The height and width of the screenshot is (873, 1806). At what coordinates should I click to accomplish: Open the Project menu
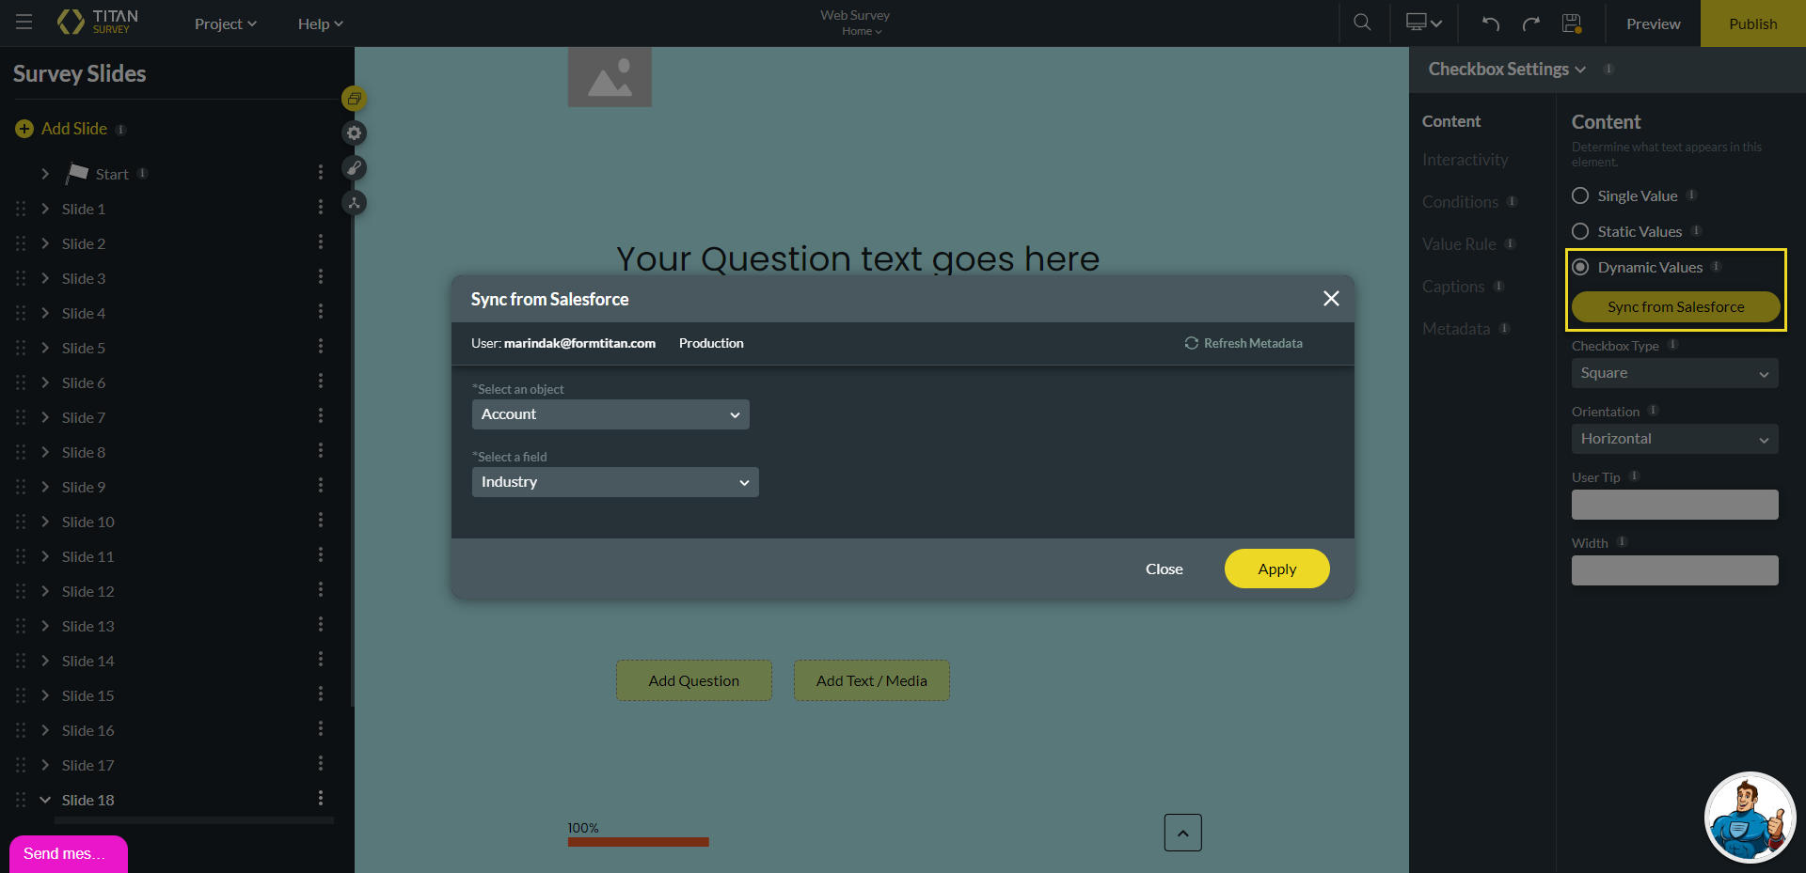coord(225,23)
